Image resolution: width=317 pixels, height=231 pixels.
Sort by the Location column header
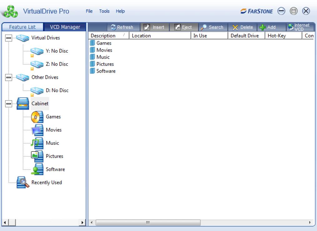click(x=160, y=36)
